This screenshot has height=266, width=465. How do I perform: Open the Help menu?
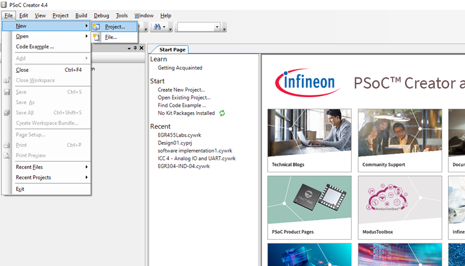(166, 16)
